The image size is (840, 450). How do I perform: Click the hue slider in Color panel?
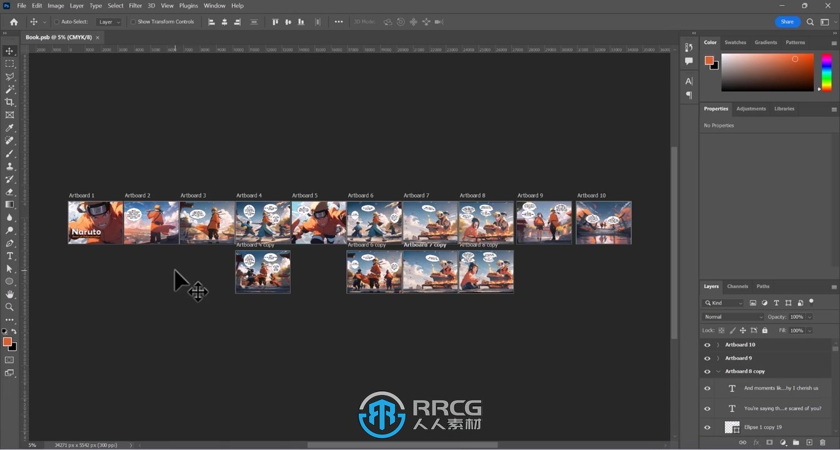(x=826, y=72)
